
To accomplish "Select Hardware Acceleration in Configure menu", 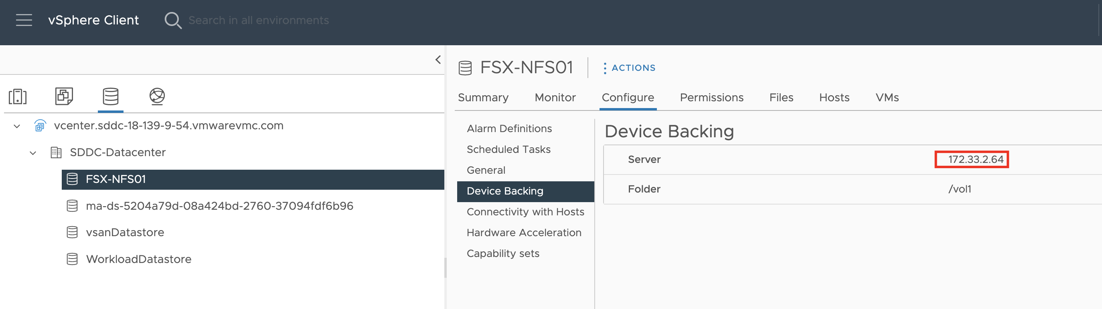I will coord(524,233).
